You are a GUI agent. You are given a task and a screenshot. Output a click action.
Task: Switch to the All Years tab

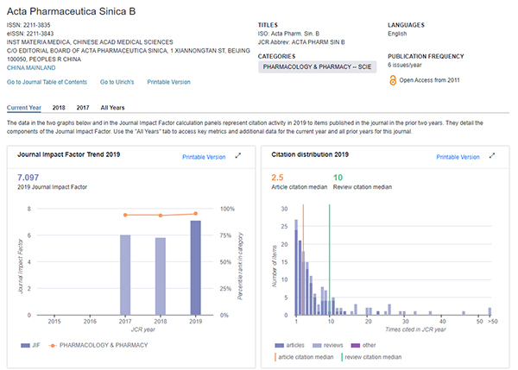(112, 108)
